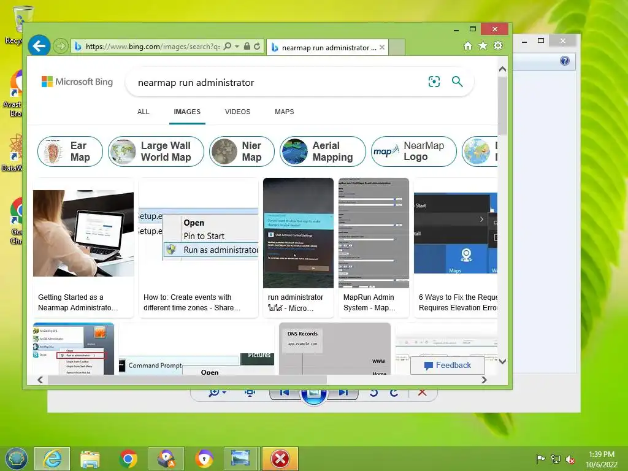Click the horizontal scrollbar thumb
628x471 pixels.
(187, 380)
